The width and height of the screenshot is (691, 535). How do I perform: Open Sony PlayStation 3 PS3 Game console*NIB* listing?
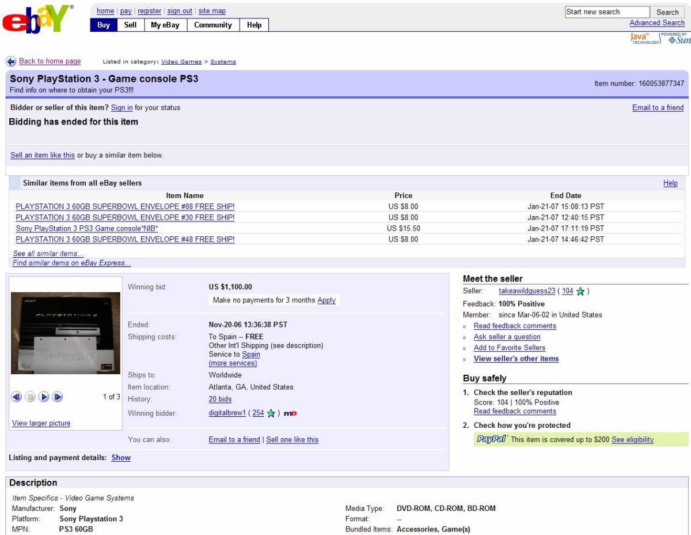(87, 228)
